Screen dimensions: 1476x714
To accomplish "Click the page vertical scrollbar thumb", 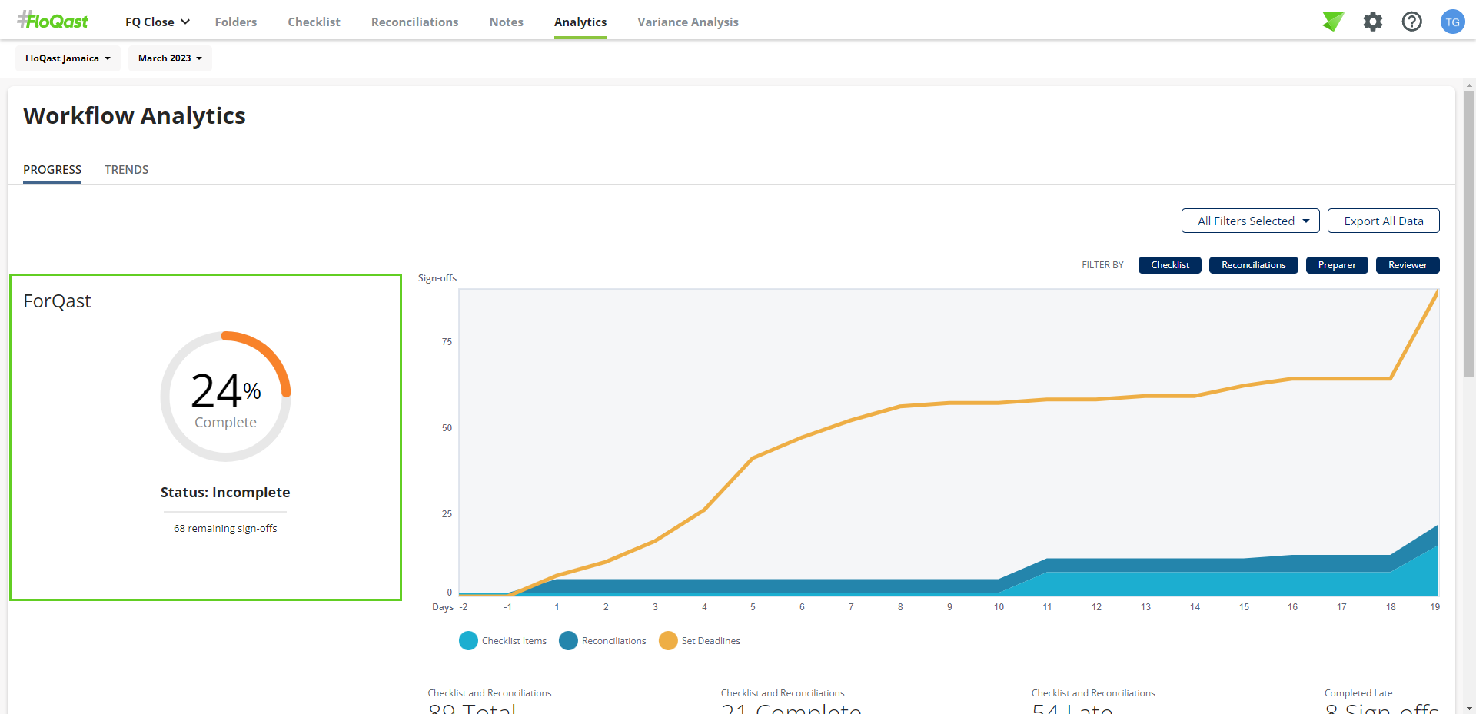I will coord(1469,234).
